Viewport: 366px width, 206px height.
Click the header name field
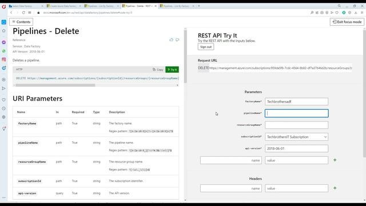[x=231, y=188]
